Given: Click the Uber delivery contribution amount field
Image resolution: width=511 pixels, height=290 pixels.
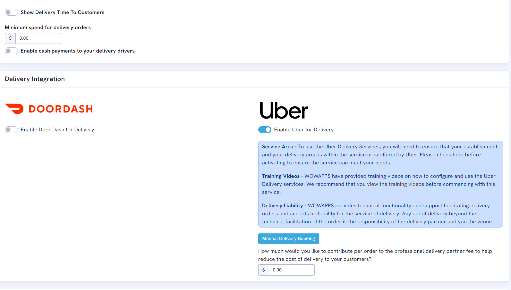Looking at the screenshot, I should pyautogui.click(x=292, y=270).
